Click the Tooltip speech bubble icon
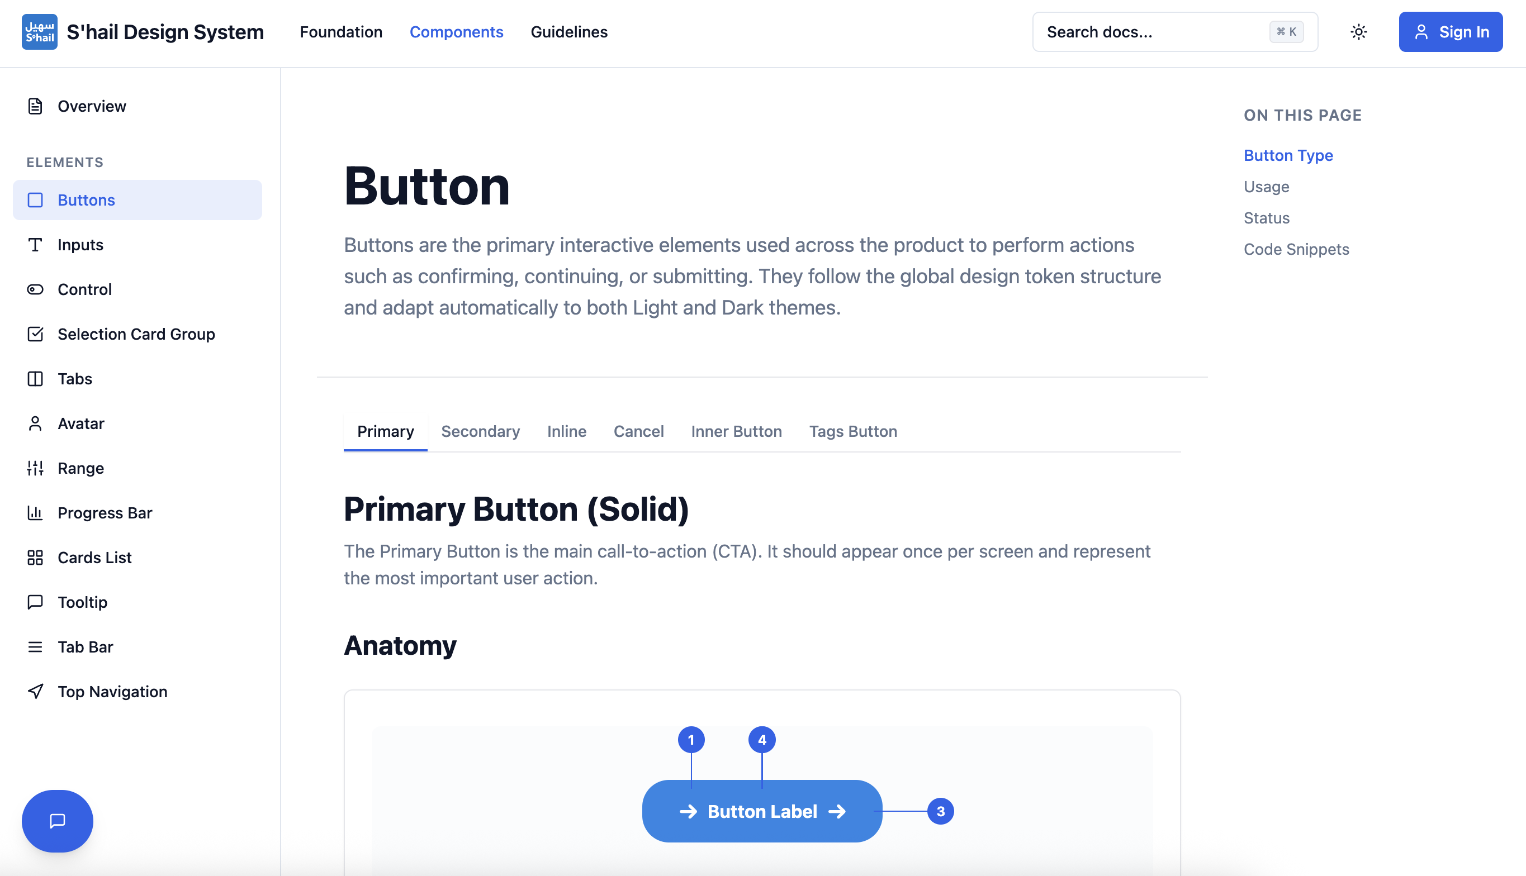The height and width of the screenshot is (876, 1526). tap(35, 602)
